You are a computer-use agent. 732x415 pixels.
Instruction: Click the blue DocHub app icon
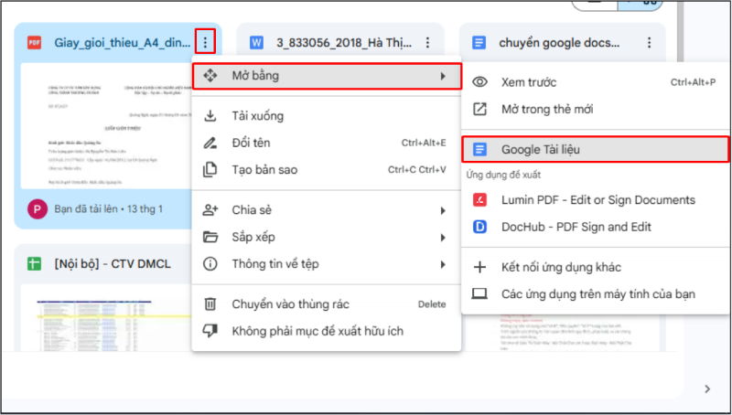click(479, 227)
